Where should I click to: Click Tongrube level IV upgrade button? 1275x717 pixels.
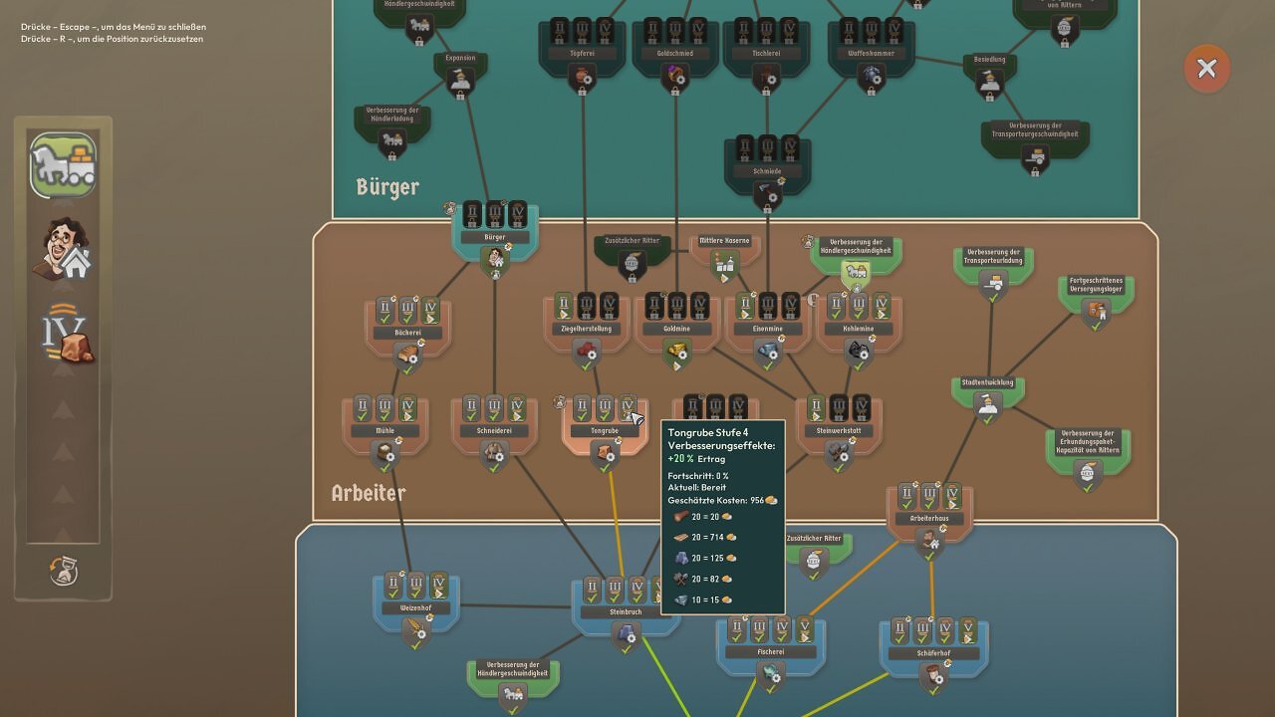point(627,408)
